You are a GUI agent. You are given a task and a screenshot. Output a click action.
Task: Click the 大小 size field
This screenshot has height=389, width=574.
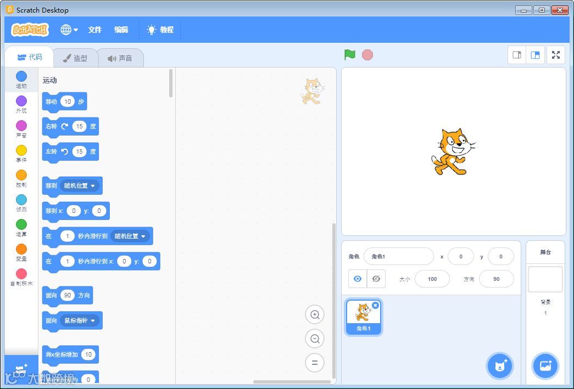pos(432,279)
